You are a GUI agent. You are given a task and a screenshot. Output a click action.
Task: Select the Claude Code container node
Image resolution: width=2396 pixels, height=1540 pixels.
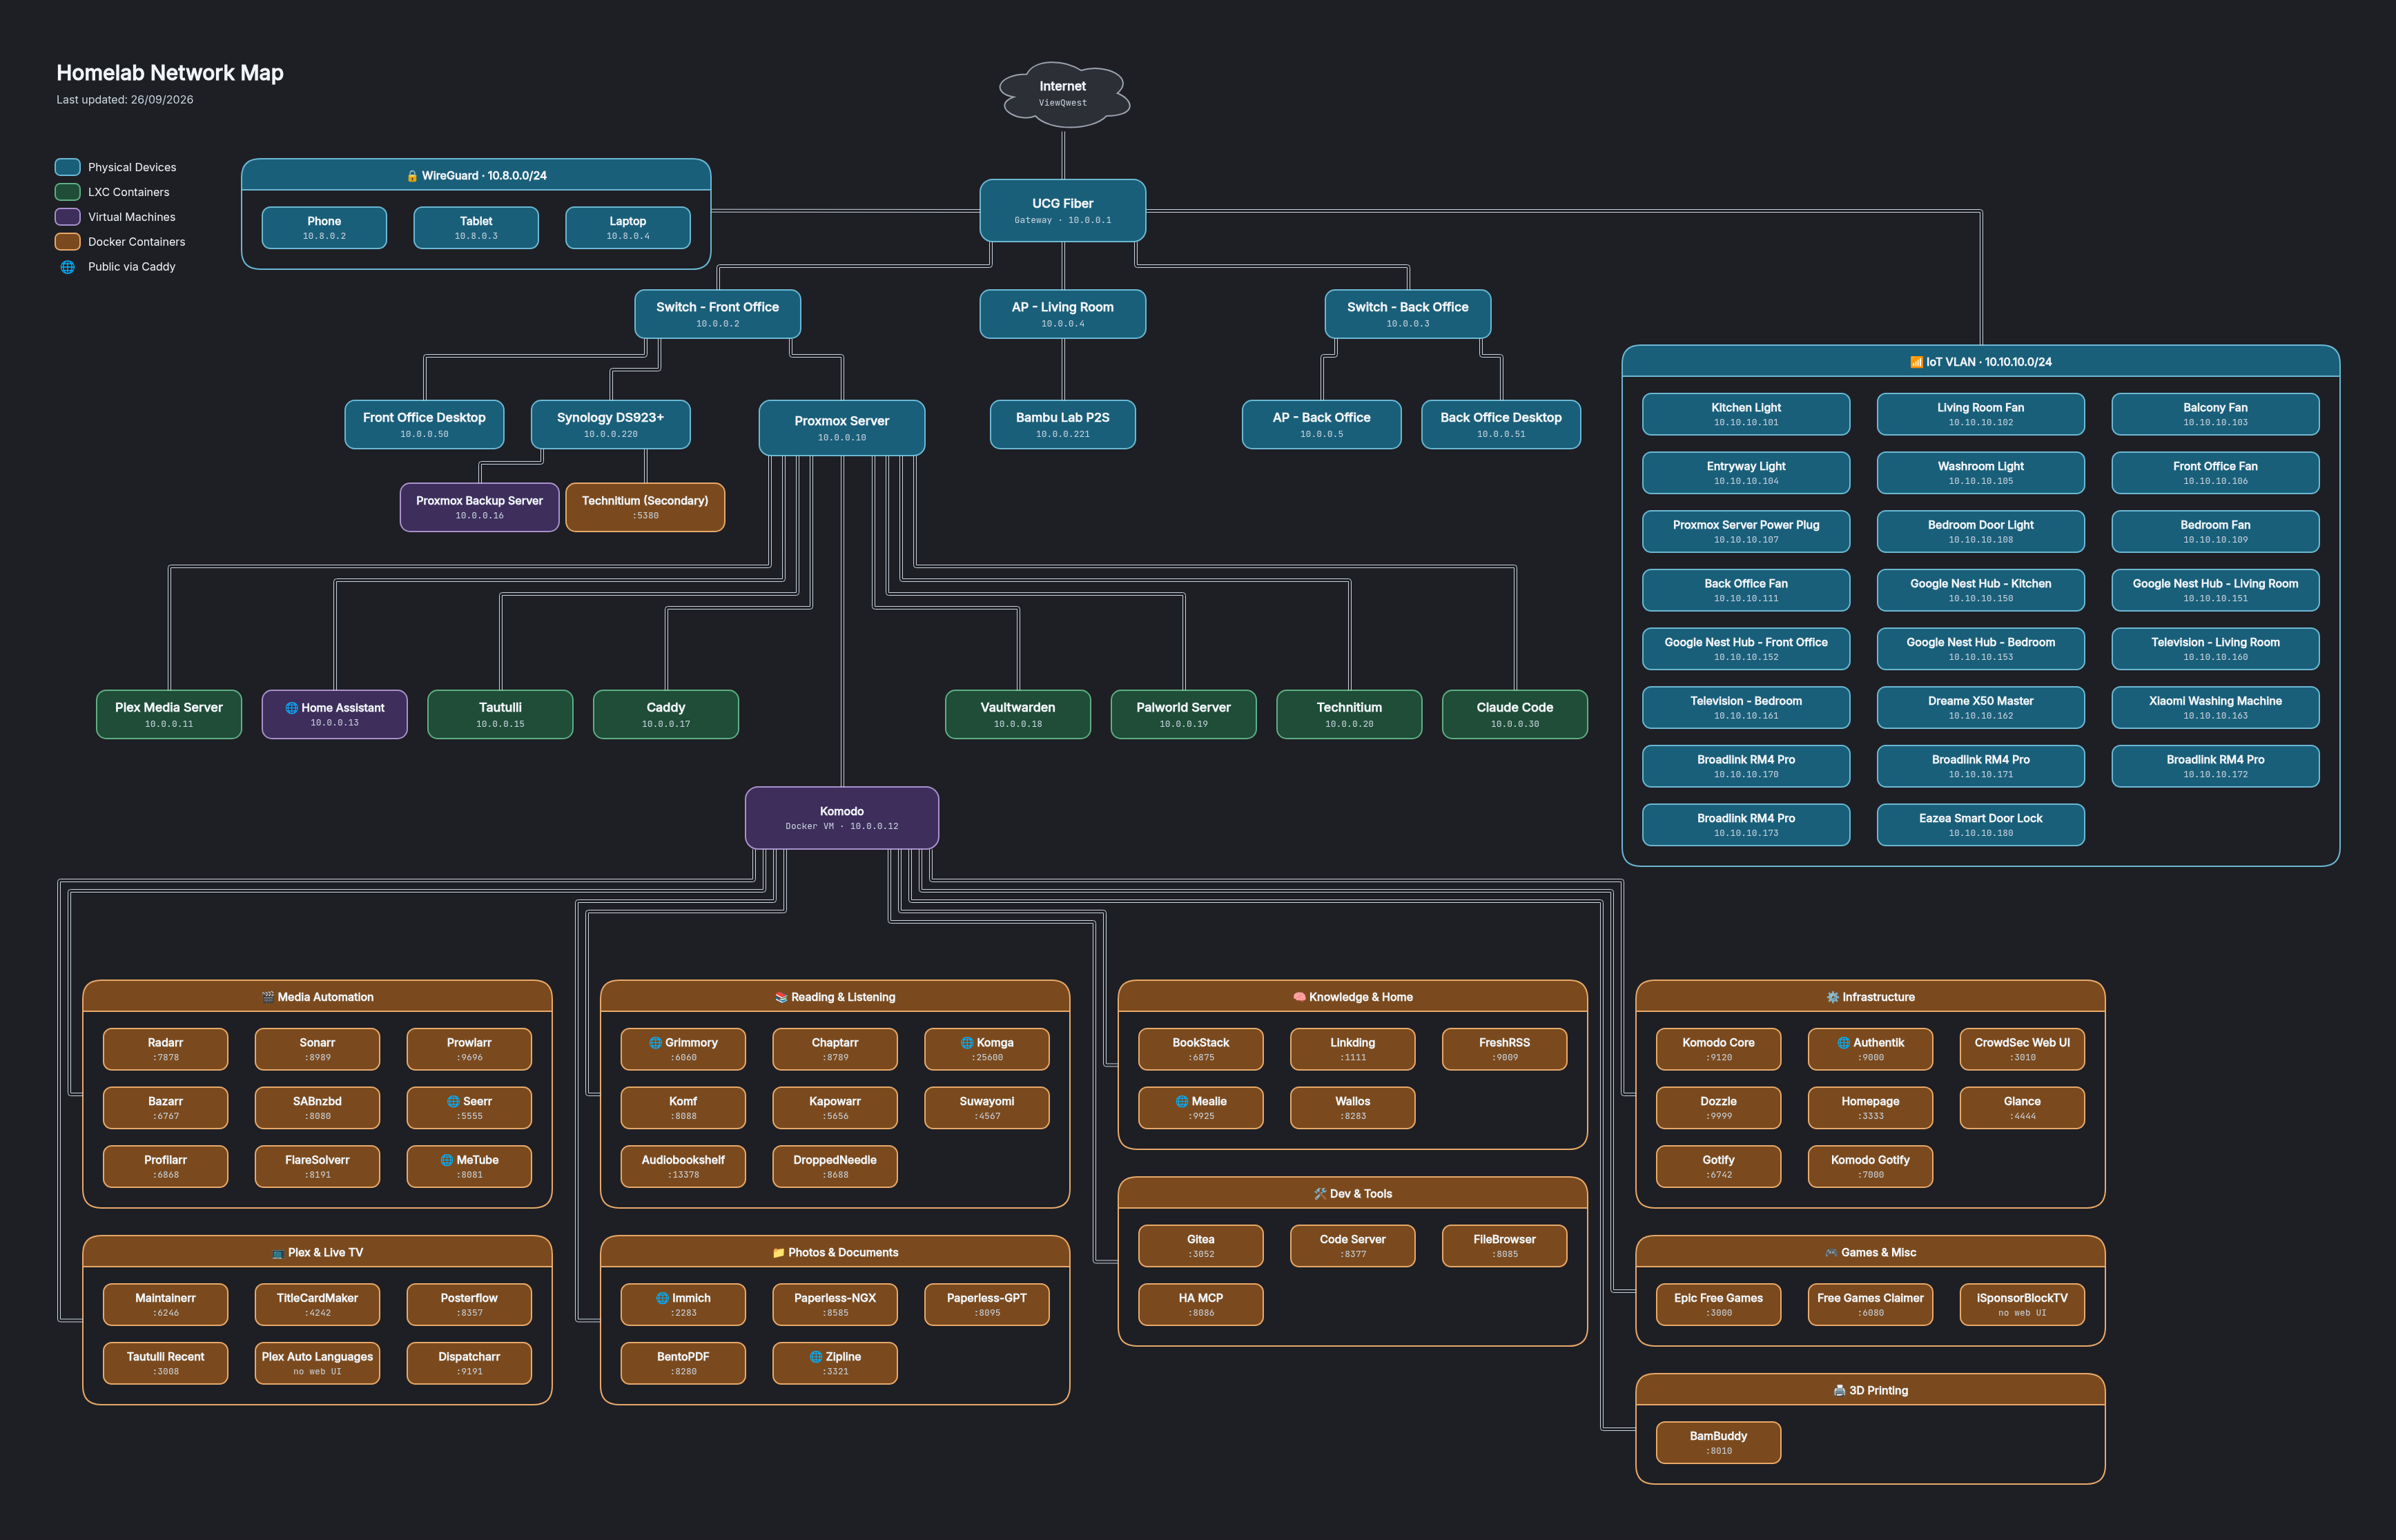1515,714
